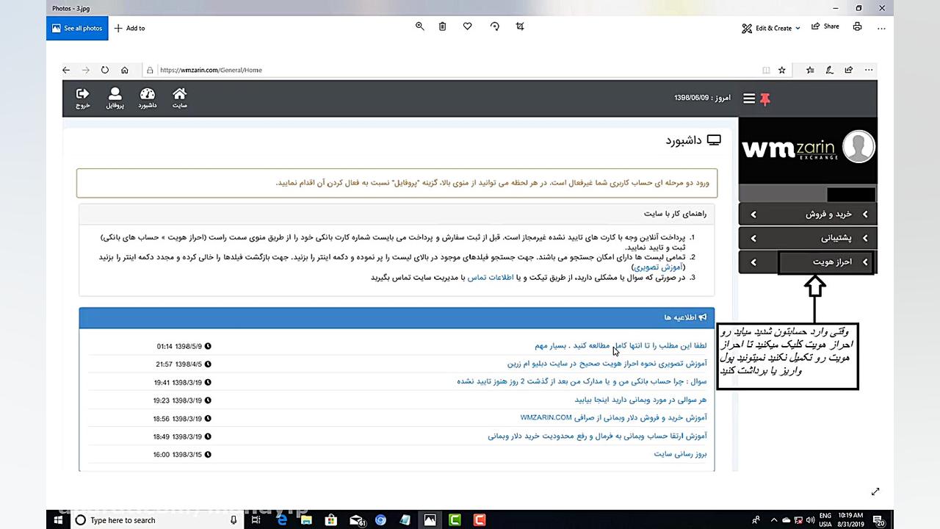940x529 pixels.
Task: Open the Photos app 'See more' ellipsis menu
Action: point(882,28)
